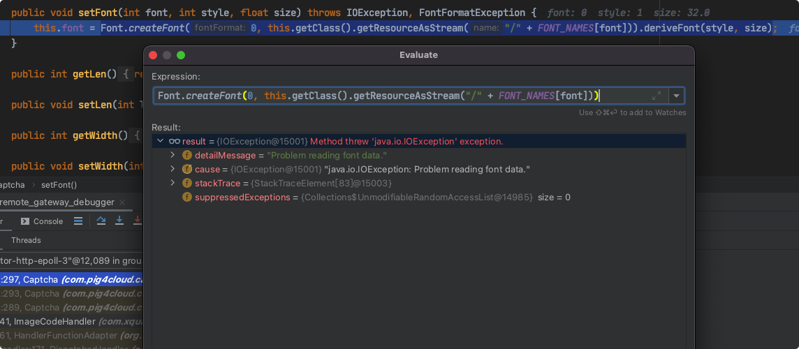
Task: Open the http-epoll-3 thread selector
Action: (71, 261)
